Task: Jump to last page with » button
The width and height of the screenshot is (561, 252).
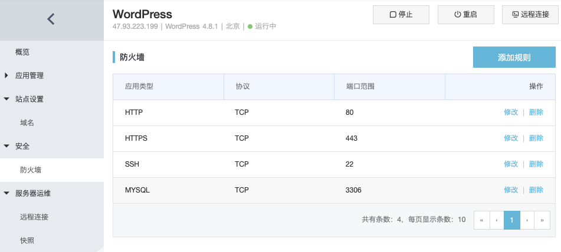Action: click(542, 220)
